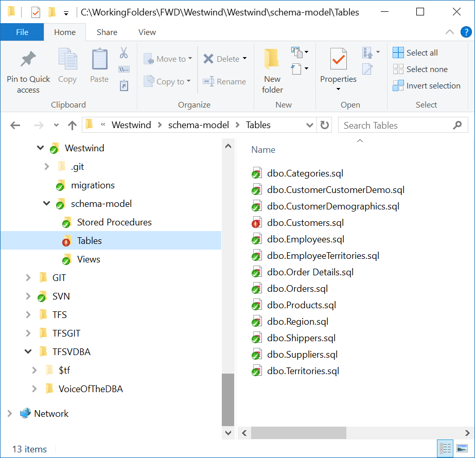Open the File menu tab

(x=22, y=32)
